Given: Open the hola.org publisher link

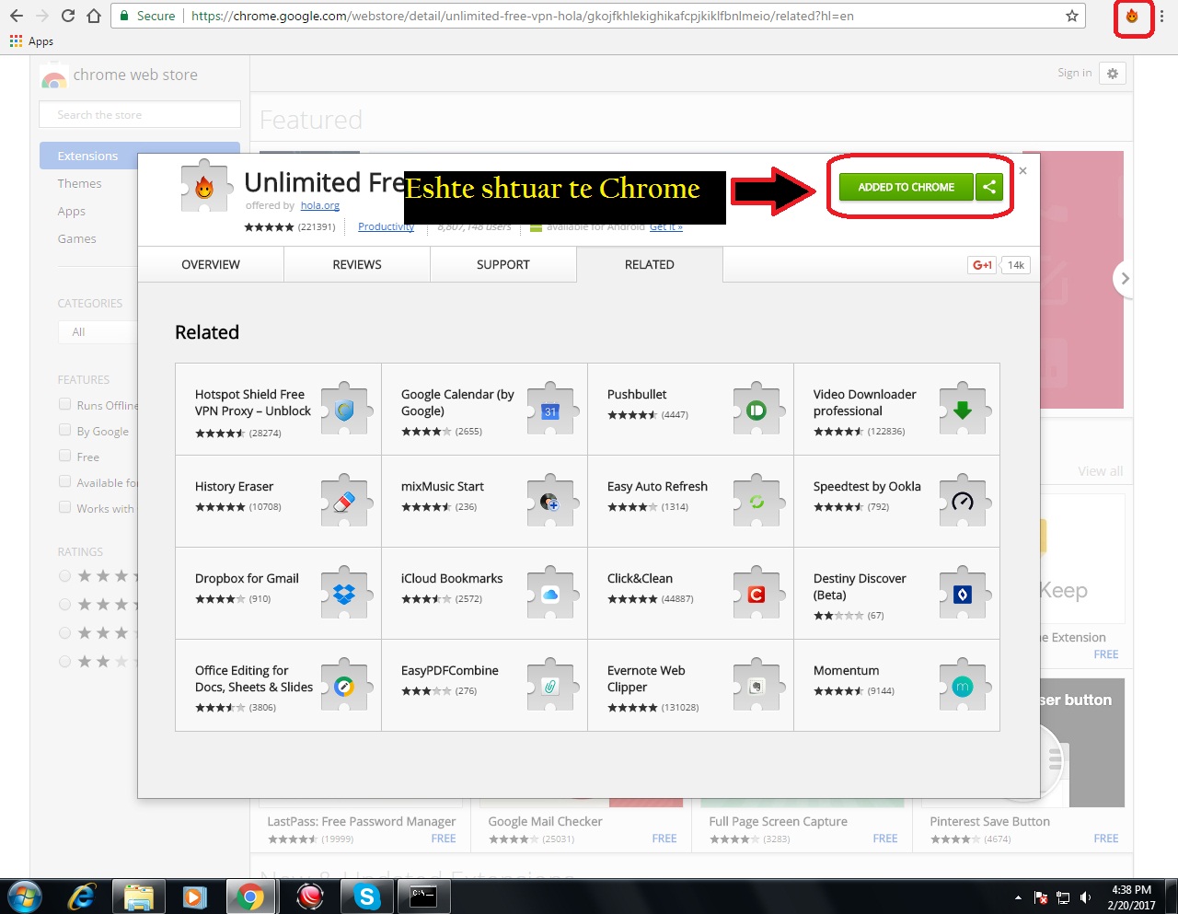Looking at the screenshot, I should coord(319,206).
